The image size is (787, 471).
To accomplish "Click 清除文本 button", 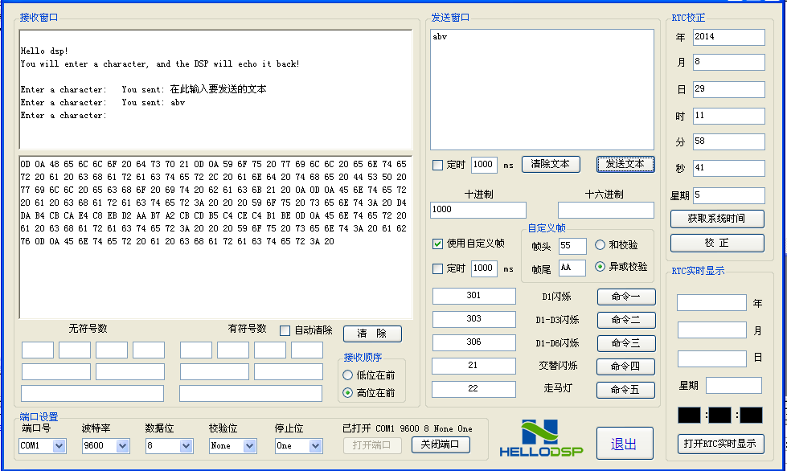I will (551, 164).
